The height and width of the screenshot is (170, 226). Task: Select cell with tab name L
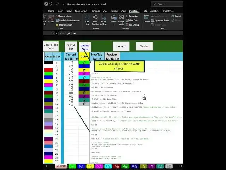click(x=71, y=104)
